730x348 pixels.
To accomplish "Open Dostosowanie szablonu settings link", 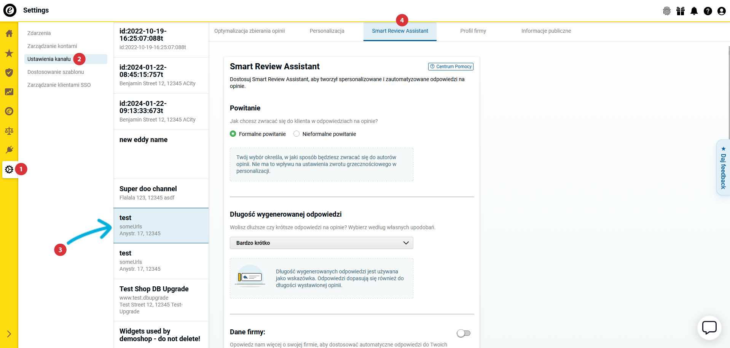I will [x=56, y=72].
